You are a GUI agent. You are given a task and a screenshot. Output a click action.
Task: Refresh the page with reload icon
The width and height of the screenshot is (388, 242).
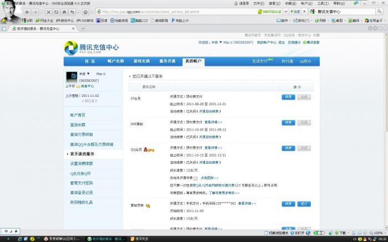[57, 12]
